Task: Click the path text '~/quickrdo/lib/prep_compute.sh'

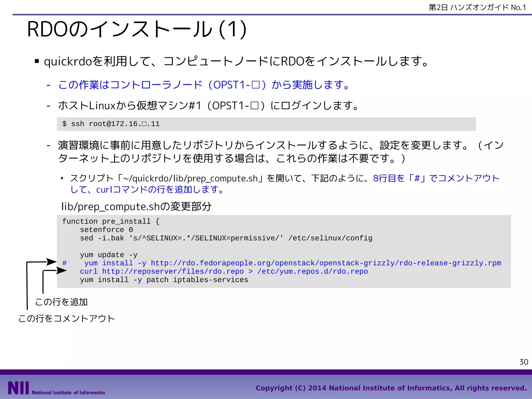Action: pos(190,178)
